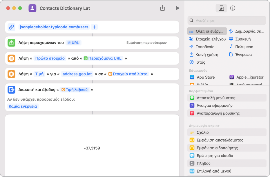Open the Καμία ενέργεια dropdown
Screen dimensions: 270x177
click(23, 106)
